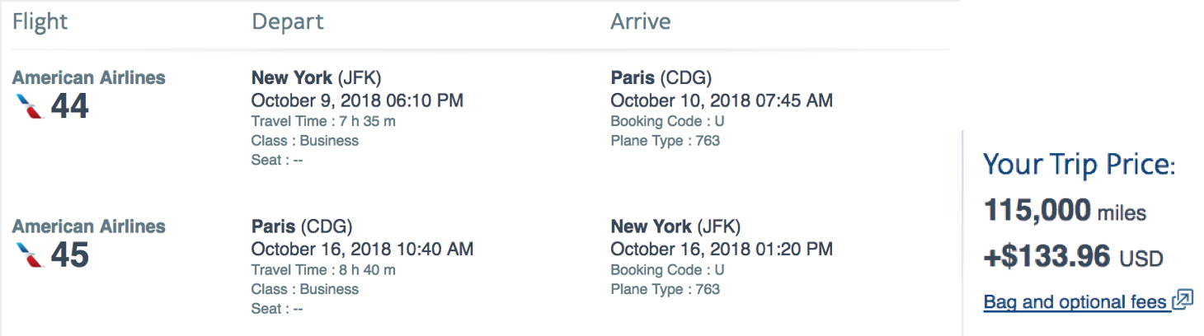The height and width of the screenshot is (336, 1204).
Task: Click the American Airlines logo beside flight 44
Action: (x=30, y=106)
